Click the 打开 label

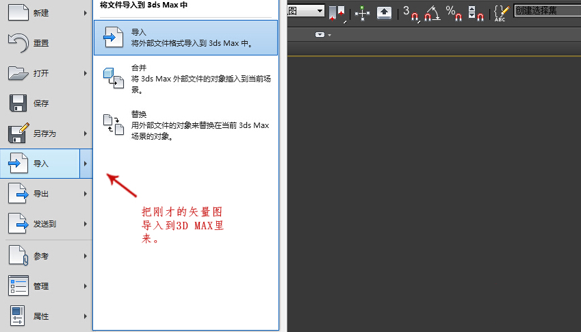[x=41, y=73]
